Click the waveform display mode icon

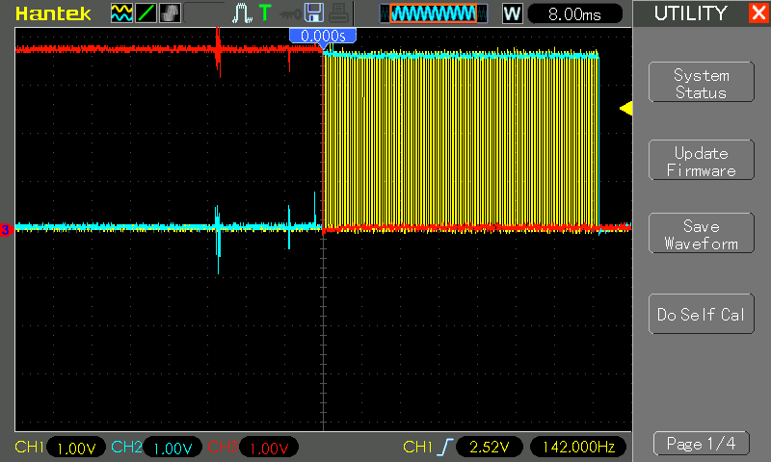pyautogui.click(x=121, y=13)
